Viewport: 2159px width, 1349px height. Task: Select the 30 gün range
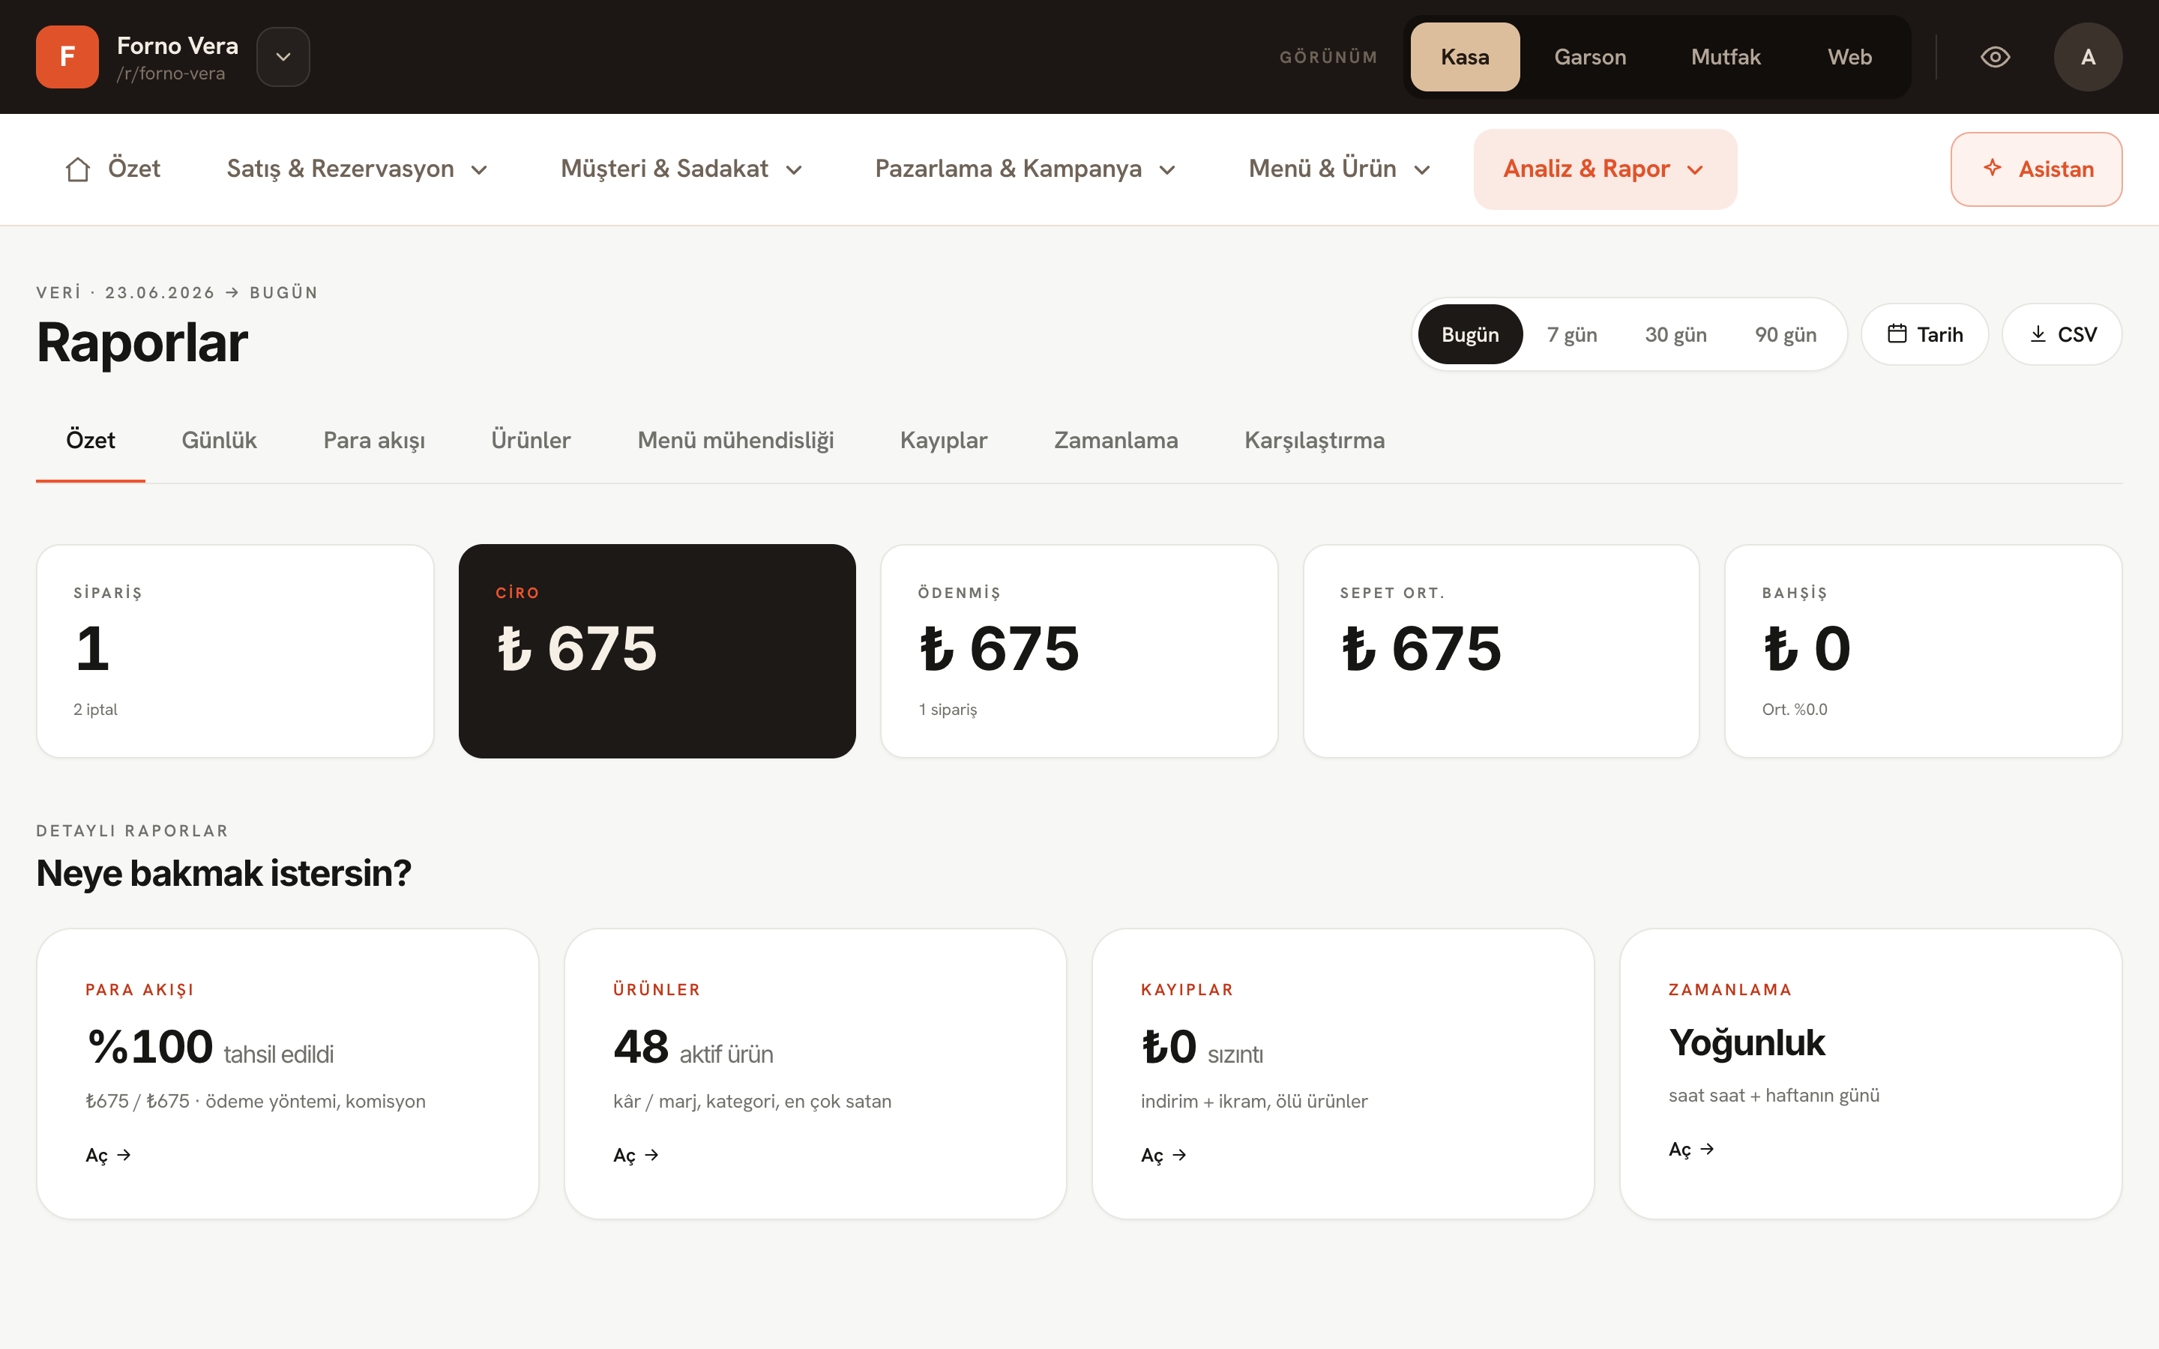click(x=1675, y=334)
